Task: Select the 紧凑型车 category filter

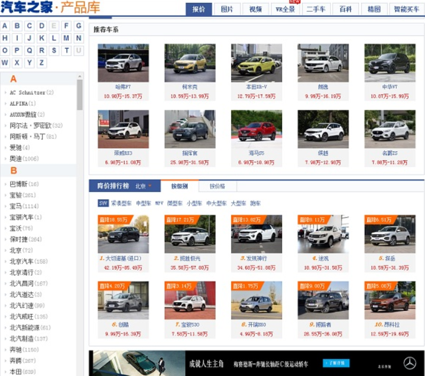Action: point(121,203)
